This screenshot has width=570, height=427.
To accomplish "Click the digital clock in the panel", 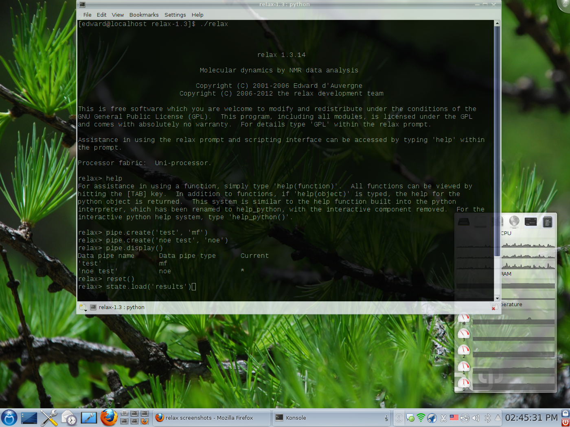I will point(531,418).
